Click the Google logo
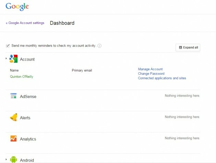The width and height of the screenshot is (216, 163). click(17, 7)
